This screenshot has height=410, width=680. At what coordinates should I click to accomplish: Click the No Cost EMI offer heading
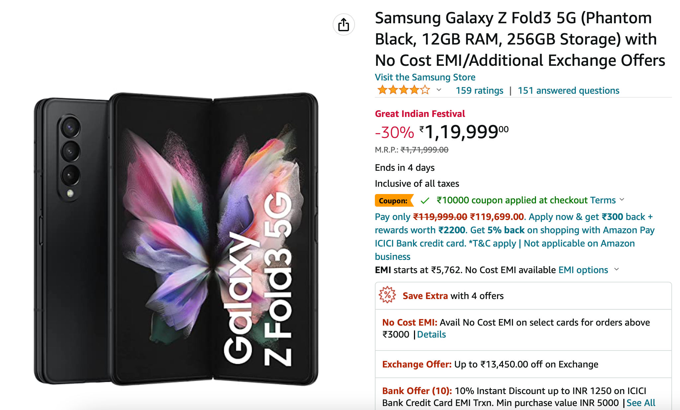410,322
